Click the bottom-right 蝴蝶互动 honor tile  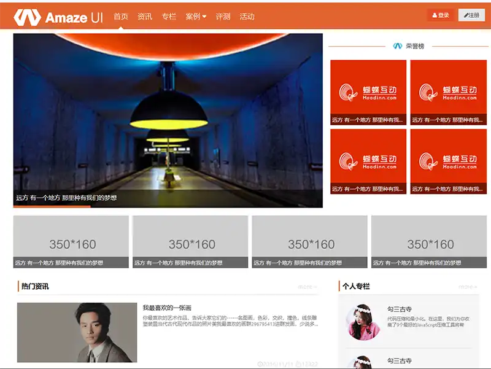click(x=448, y=161)
